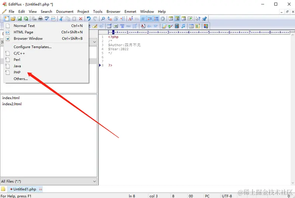Choose Browser Window menu entry
The width and height of the screenshot is (295, 198).
[x=46, y=39]
